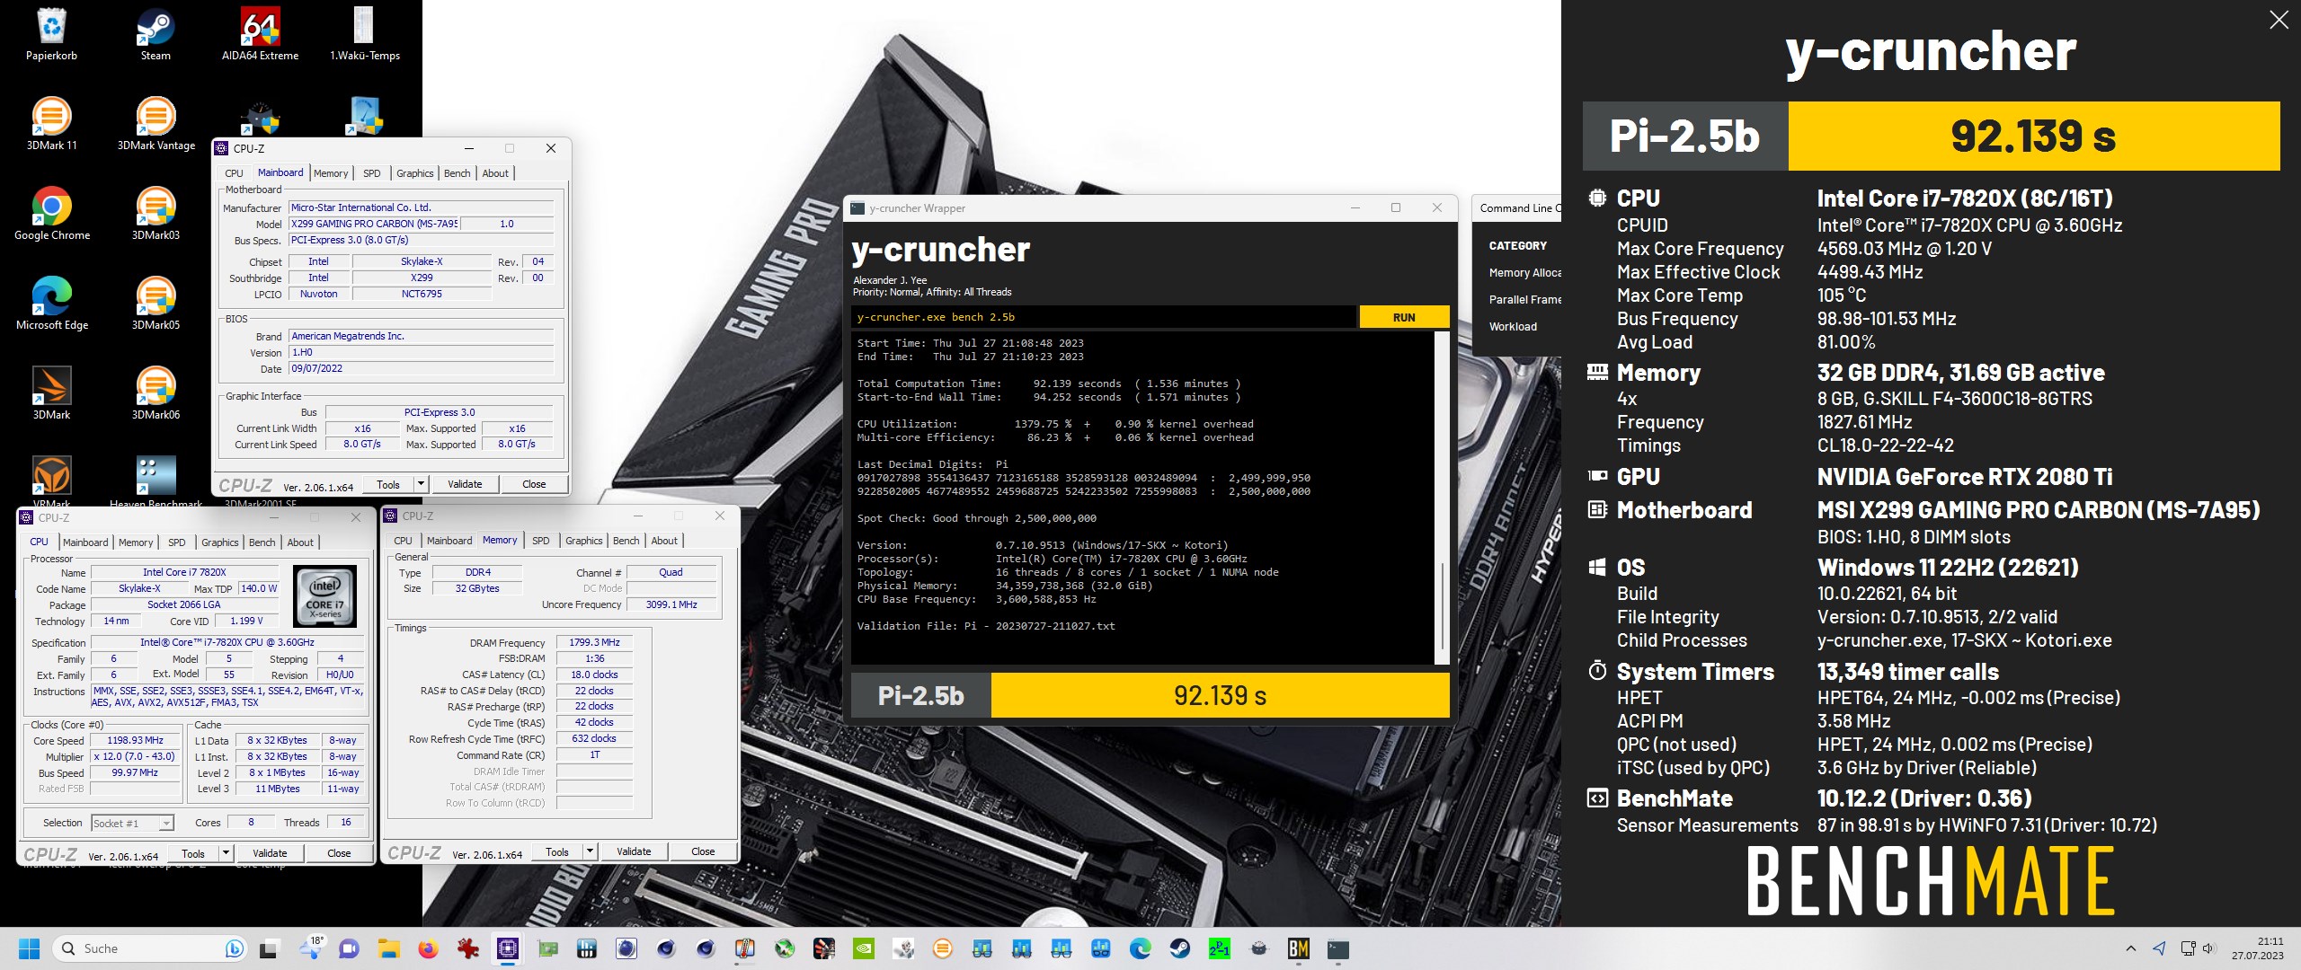Select Workload category in Command Line panel

click(x=1513, y=327)
